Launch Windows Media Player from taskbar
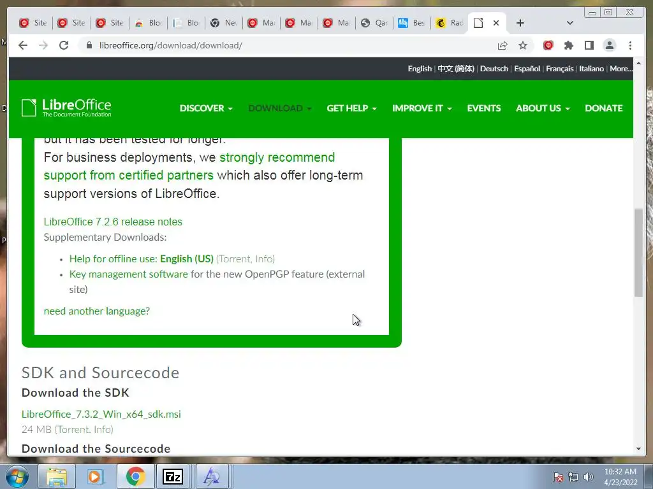The width and height of the screenshot is (653, 489). [x=95, y=476]
